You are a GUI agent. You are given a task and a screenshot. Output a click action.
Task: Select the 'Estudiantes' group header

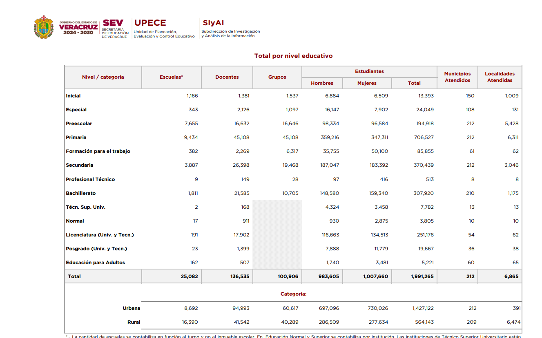[369, 71]
